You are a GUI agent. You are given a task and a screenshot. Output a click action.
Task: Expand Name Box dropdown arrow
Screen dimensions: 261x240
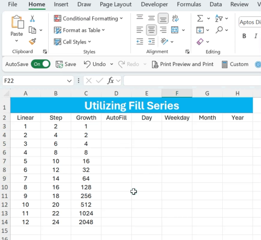click(69, 81)
